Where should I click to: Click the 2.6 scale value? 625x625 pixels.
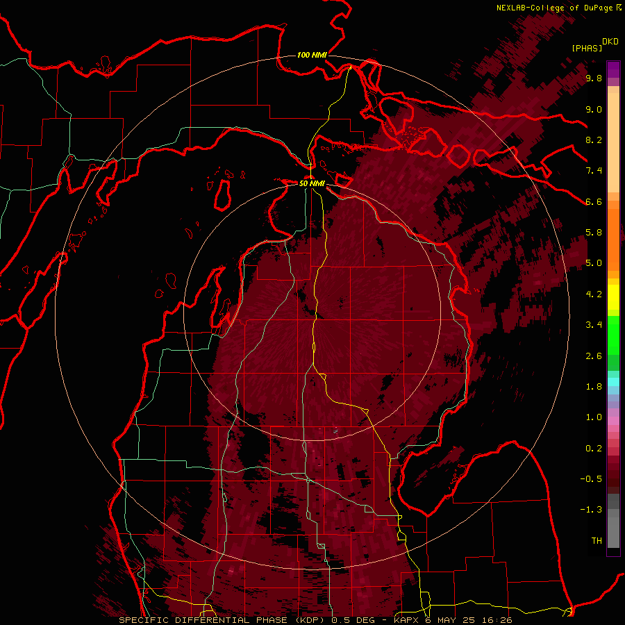[x=594, y=356]
